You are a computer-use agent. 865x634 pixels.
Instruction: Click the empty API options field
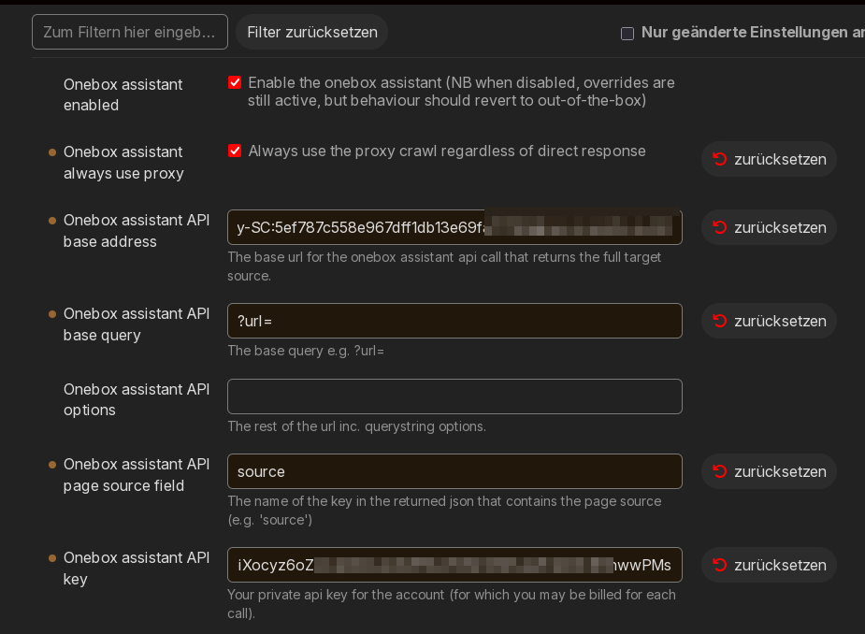454,396
